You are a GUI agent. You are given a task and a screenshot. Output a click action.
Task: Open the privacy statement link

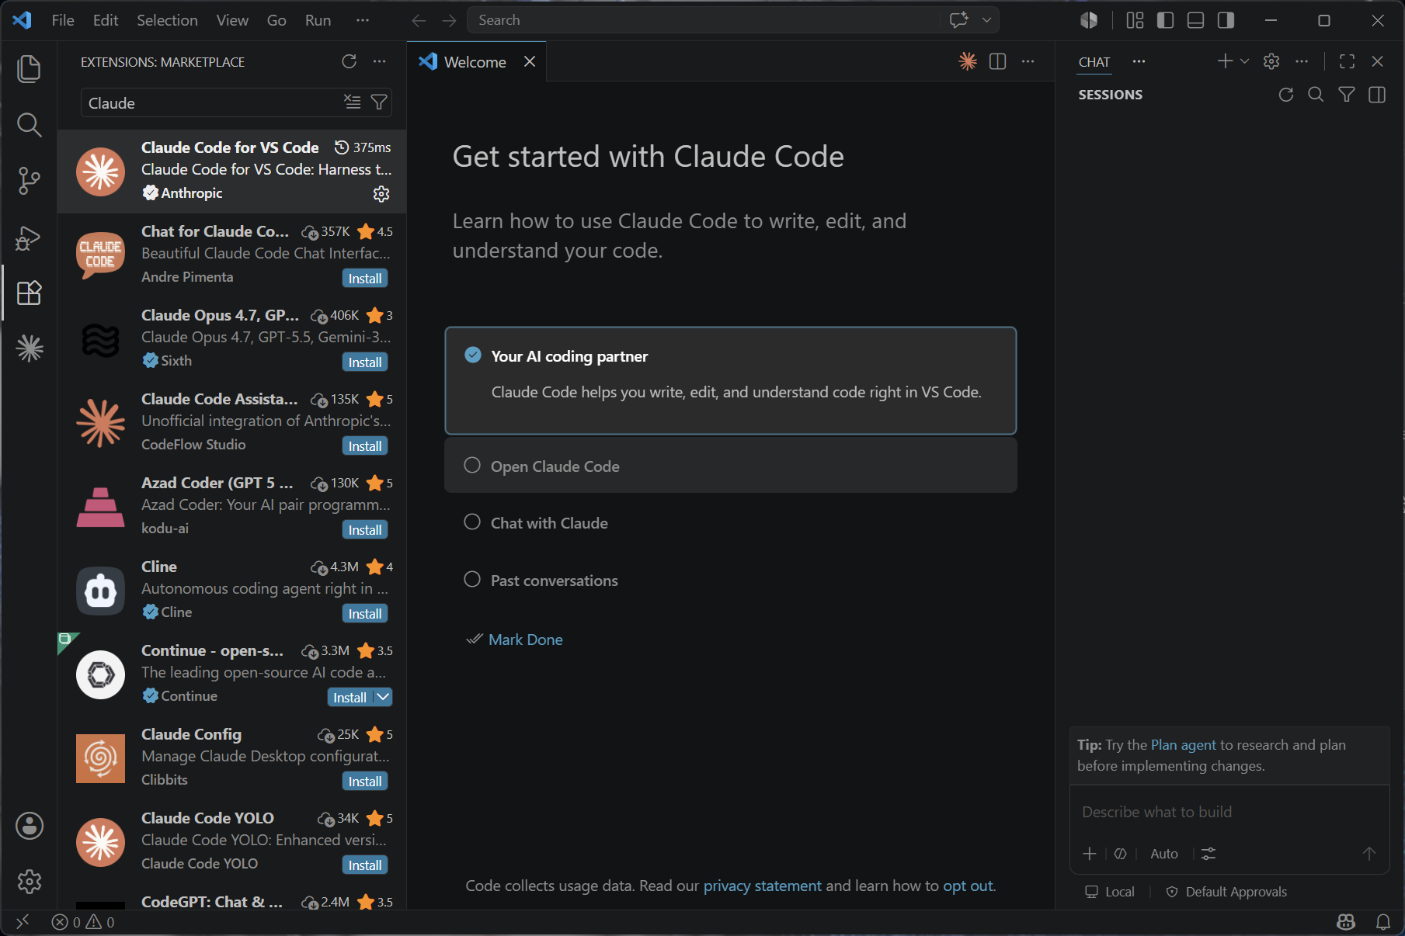click(762, 886)
